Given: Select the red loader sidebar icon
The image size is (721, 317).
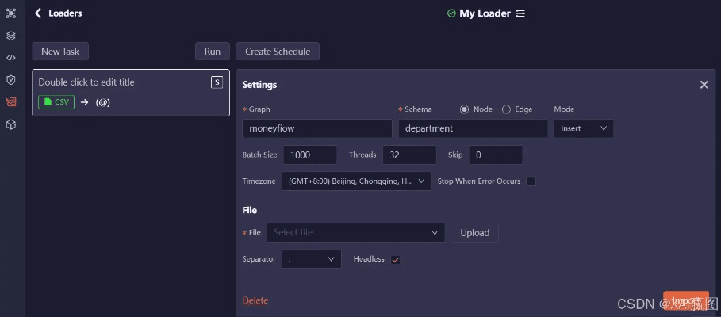Looking at the screenshot, I should click(11, 102).
